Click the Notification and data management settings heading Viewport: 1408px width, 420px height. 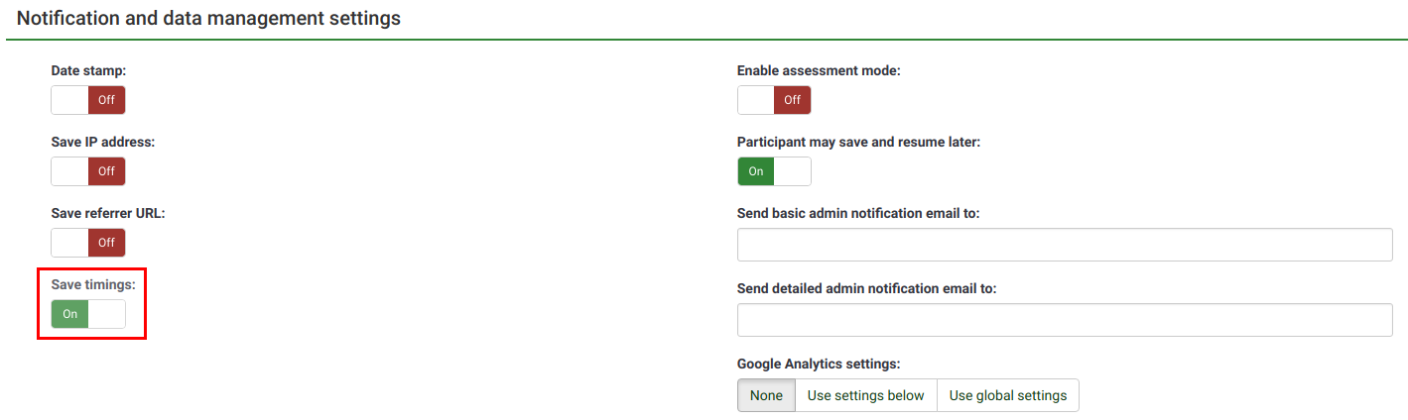209,18
